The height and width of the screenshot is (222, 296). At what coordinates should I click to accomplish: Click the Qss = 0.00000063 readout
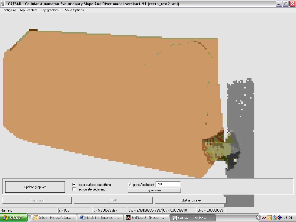pyautogui.click(x=210, y=210)
